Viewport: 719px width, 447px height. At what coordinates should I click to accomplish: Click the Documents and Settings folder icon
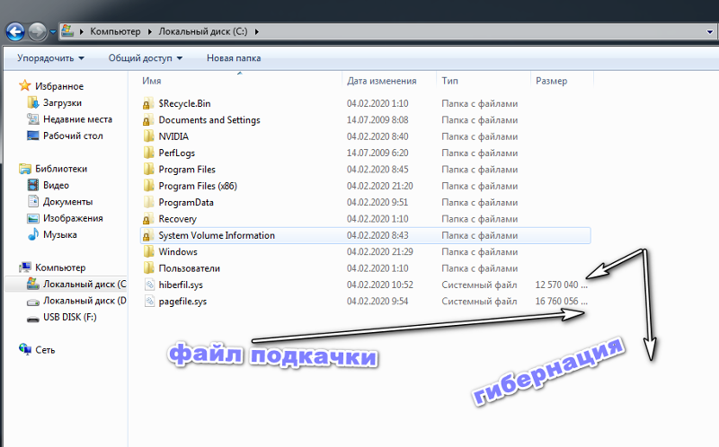click(147, 120)
